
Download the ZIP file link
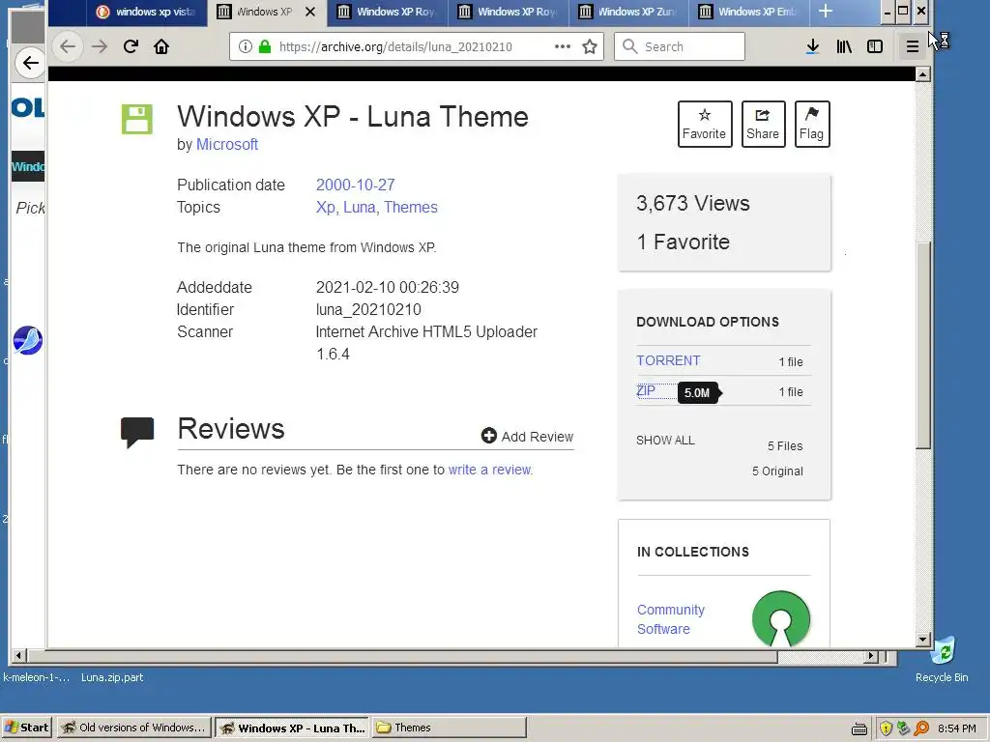pos(645,391)
